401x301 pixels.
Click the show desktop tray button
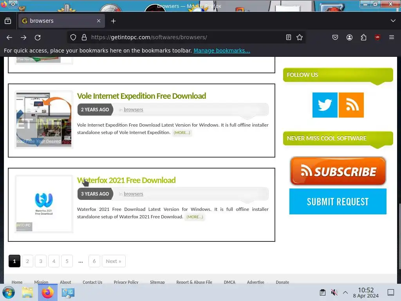coord(391,292)
